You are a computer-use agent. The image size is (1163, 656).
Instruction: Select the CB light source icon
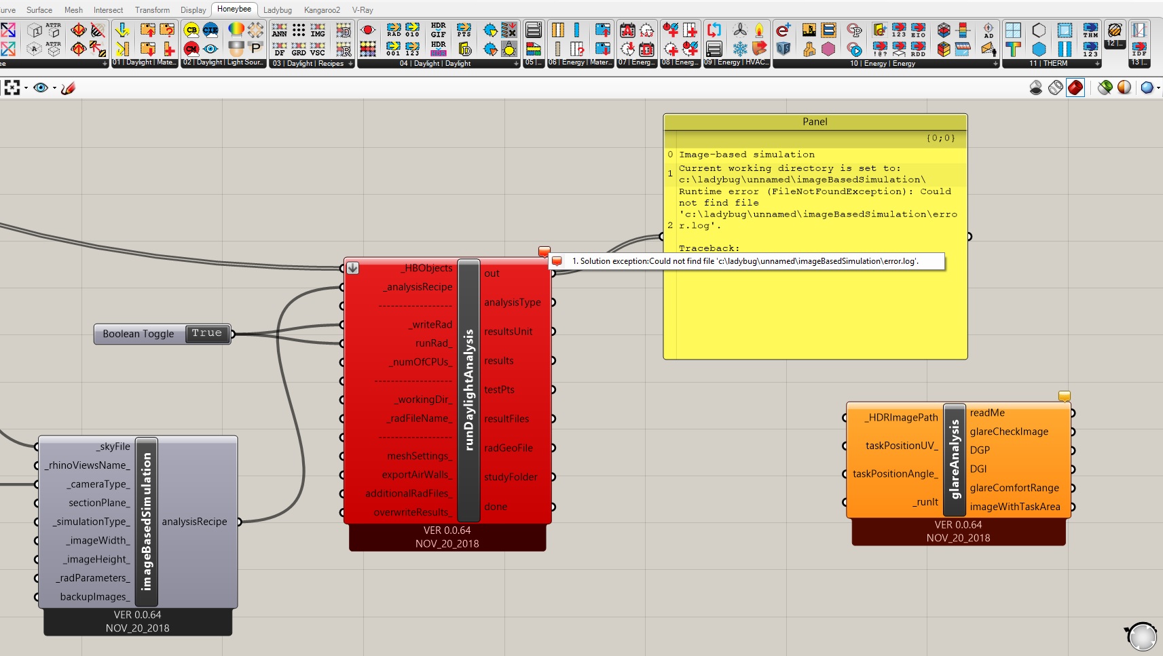(191, 30)
